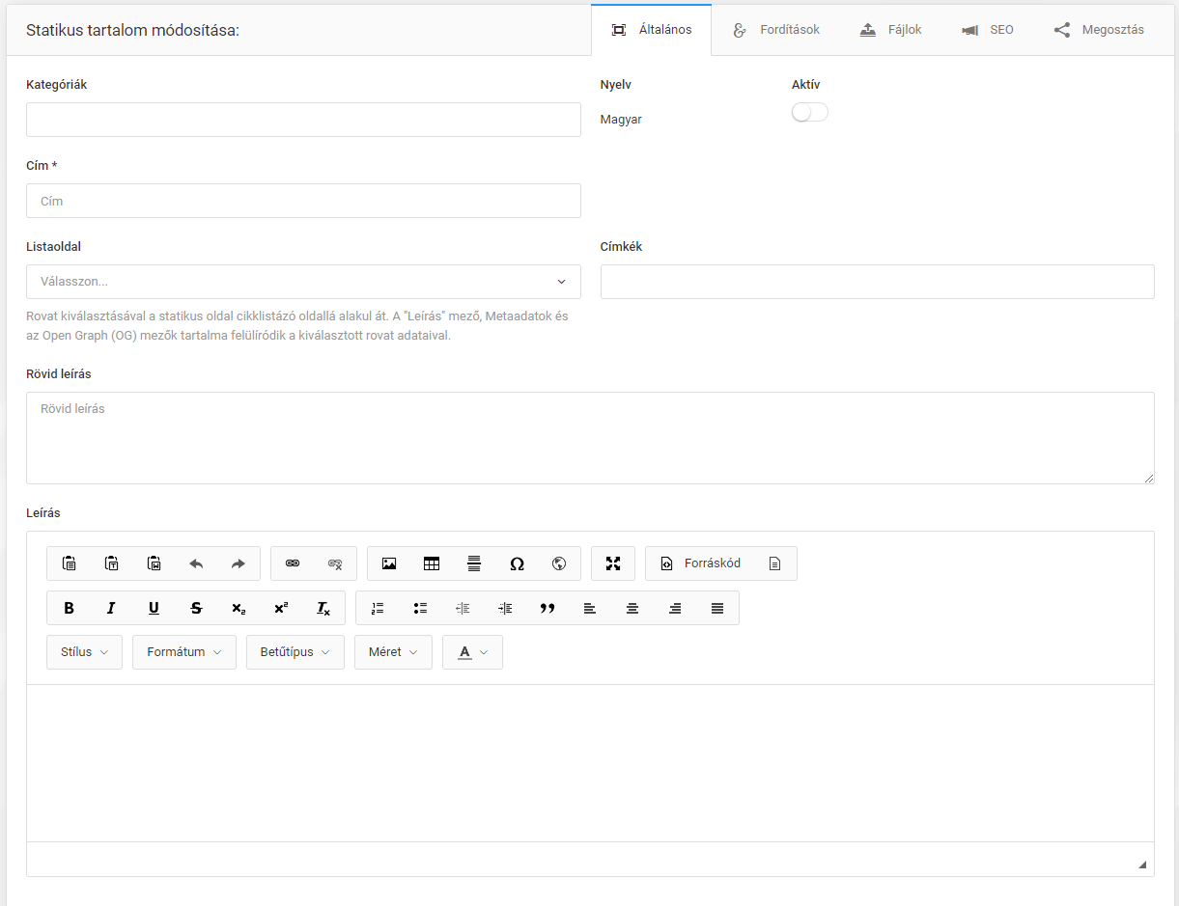
Task: Add a block quote
Action: click(x=547, y=608)
